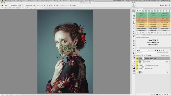Select the Eyedropper tool
Image resolution: width=171 pixels, height=96 pixels.
134,26
